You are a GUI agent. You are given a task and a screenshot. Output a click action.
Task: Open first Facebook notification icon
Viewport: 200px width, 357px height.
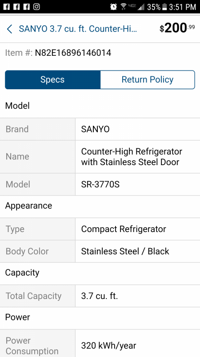[6, 7]
